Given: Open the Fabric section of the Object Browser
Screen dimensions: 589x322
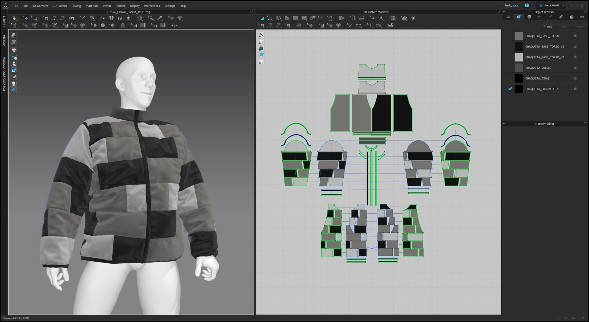Looking at the screenshot, I should [x=519, y=17].
